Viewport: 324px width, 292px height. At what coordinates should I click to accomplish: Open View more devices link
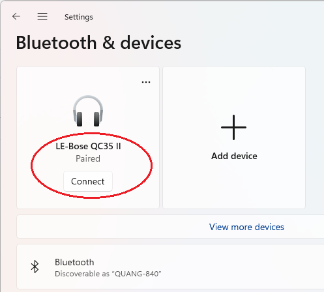(x=246, y=227)
